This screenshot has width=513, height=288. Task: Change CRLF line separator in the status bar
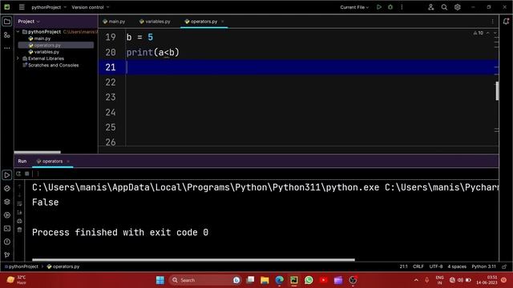click(418, 266)
